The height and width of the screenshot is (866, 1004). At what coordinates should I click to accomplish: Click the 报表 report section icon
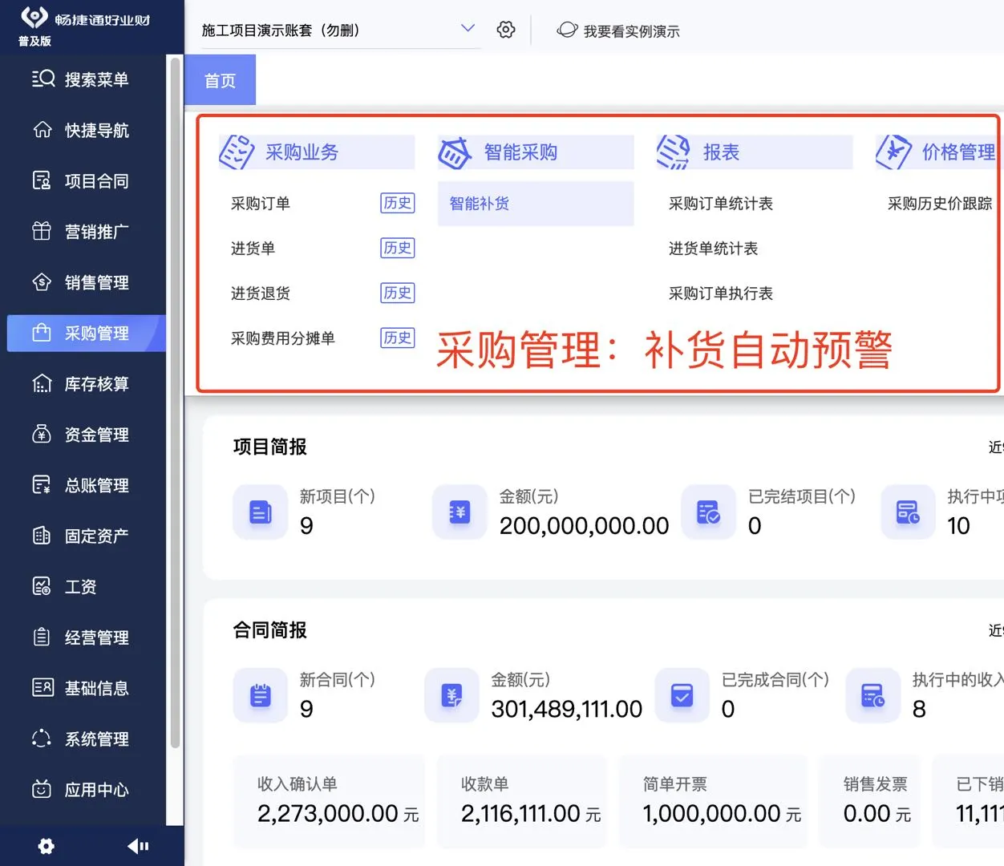coord(672,152)
